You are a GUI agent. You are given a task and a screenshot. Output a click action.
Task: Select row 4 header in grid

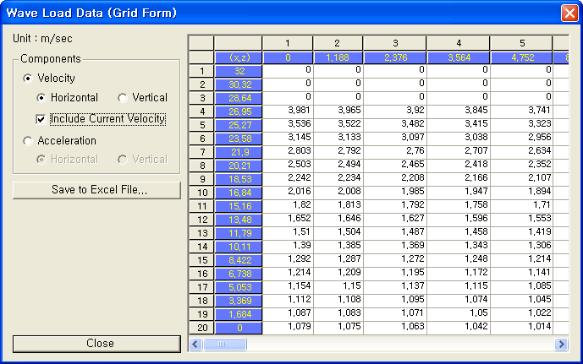[x=201, y=111]
